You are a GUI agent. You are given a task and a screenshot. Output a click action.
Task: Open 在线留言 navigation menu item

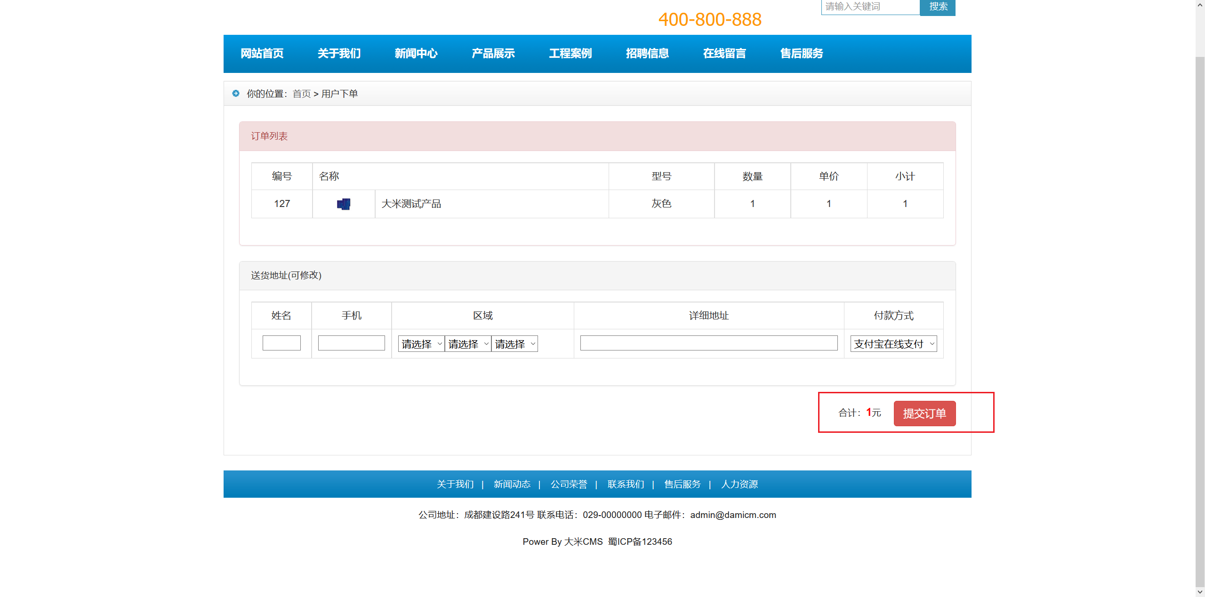tap(724, 54)
